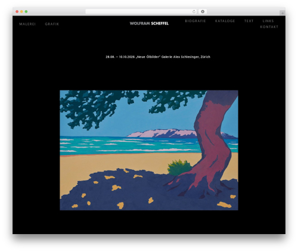
Task: Open the Text page
Action: tap(249, 21)
